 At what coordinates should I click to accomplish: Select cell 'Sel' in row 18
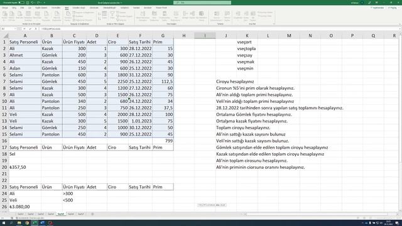click(x=25, y=154)
